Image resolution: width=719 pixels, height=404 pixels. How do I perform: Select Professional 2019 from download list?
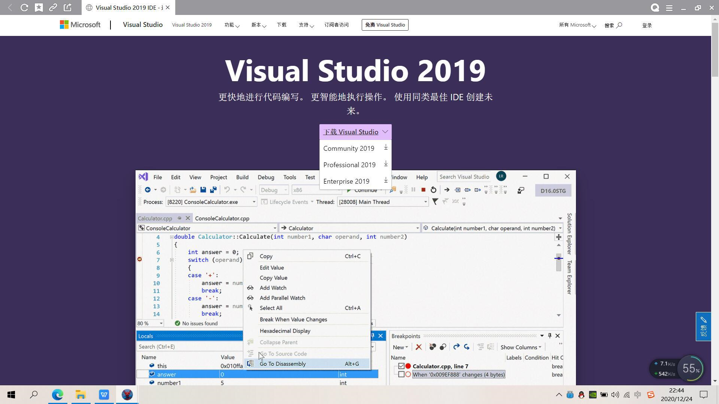(x=349, y=165)
